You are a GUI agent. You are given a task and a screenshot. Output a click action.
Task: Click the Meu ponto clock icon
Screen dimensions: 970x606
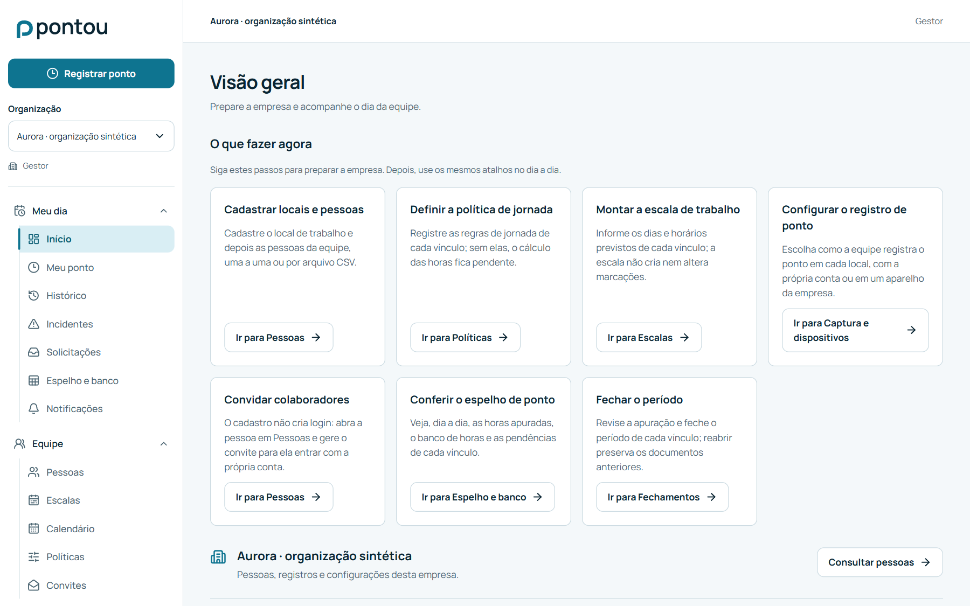33,267
